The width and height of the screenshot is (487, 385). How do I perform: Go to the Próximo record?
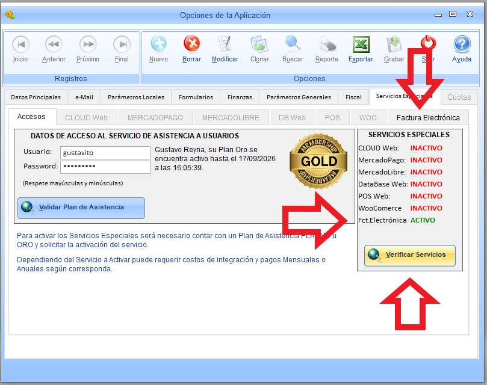(x=88, y=44)
